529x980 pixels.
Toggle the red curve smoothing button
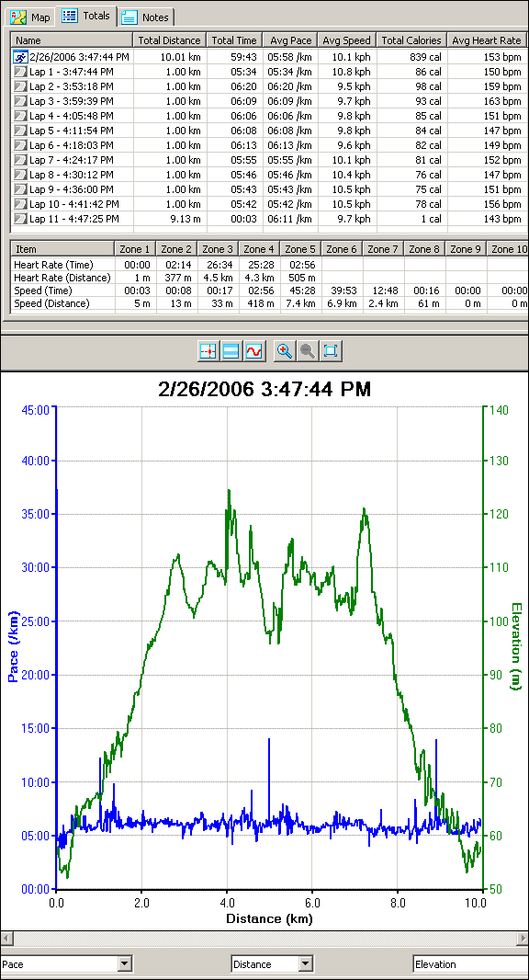pos(253,351)
